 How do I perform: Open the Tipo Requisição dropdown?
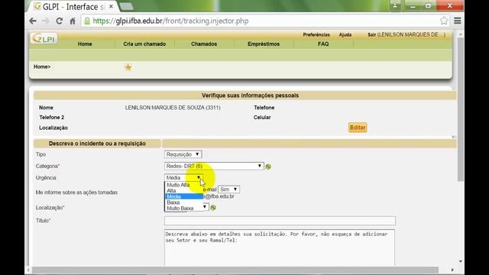(183, 154)
